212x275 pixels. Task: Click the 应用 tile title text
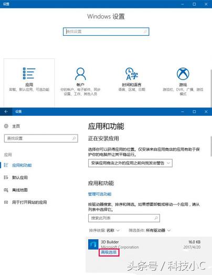29,85
